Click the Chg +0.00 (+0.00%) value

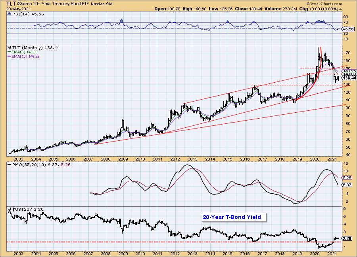[x=319, y=9]
